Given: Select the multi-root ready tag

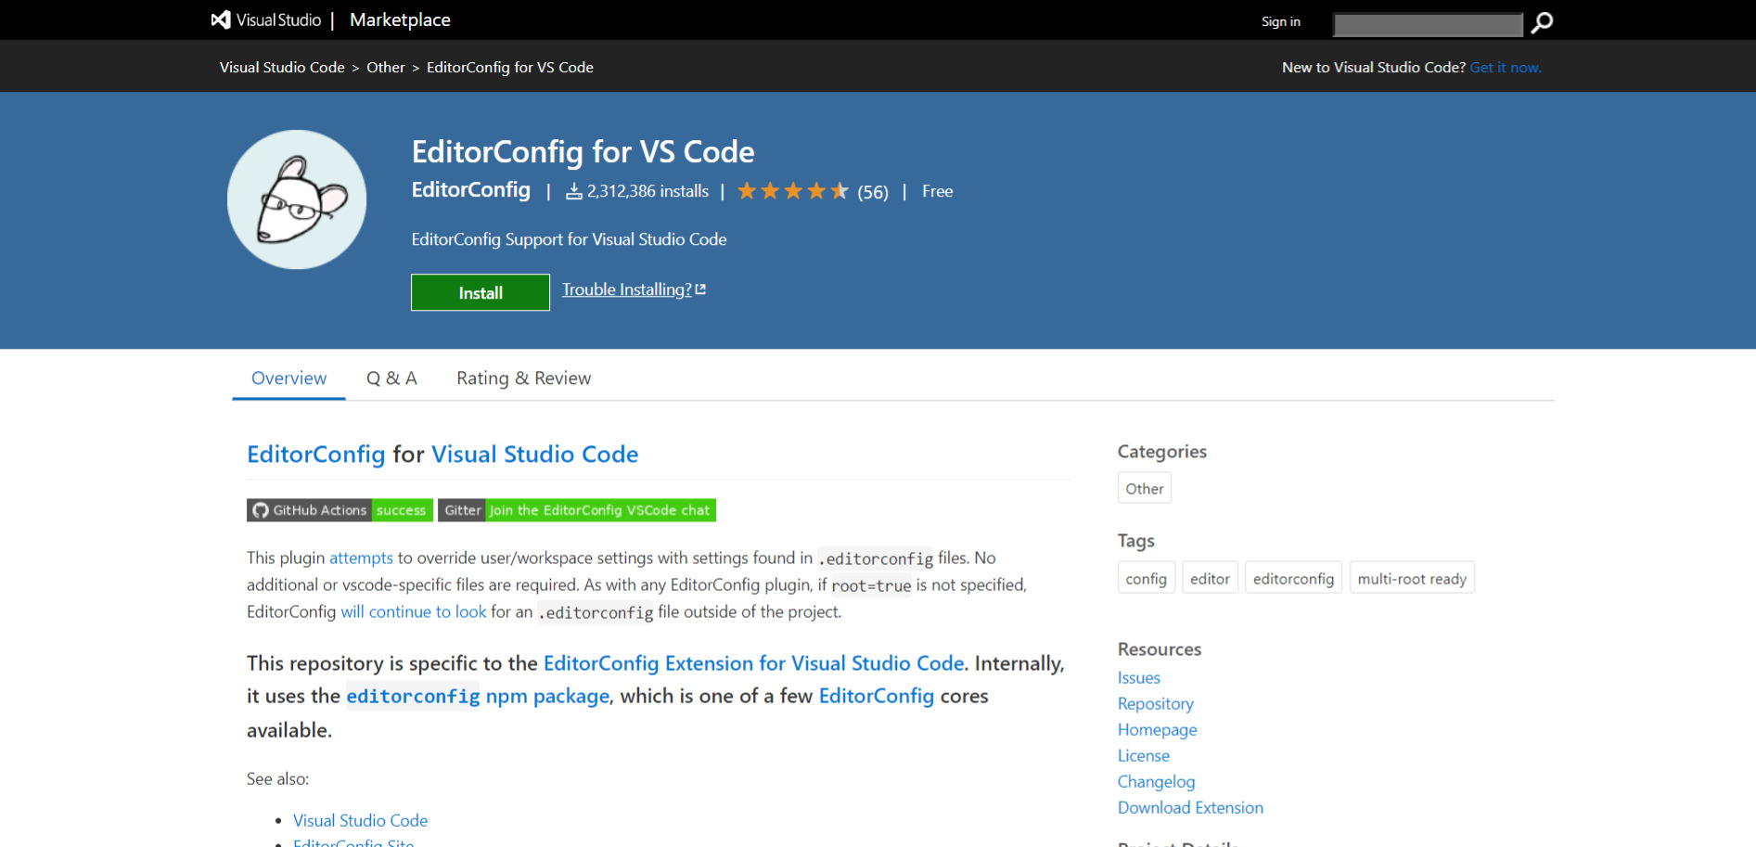Looking at the screenshot, I should coord(1412,578).
